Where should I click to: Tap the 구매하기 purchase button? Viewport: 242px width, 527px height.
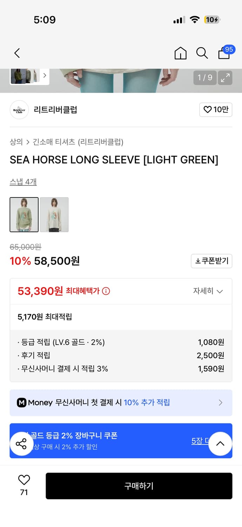click(x=139, y=486)
